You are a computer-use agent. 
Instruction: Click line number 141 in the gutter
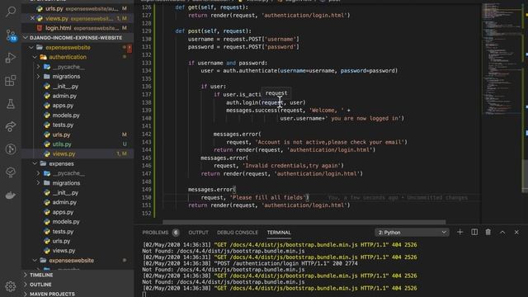click(147, 126)
